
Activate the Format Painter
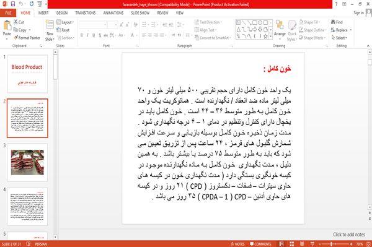[27, 38]
